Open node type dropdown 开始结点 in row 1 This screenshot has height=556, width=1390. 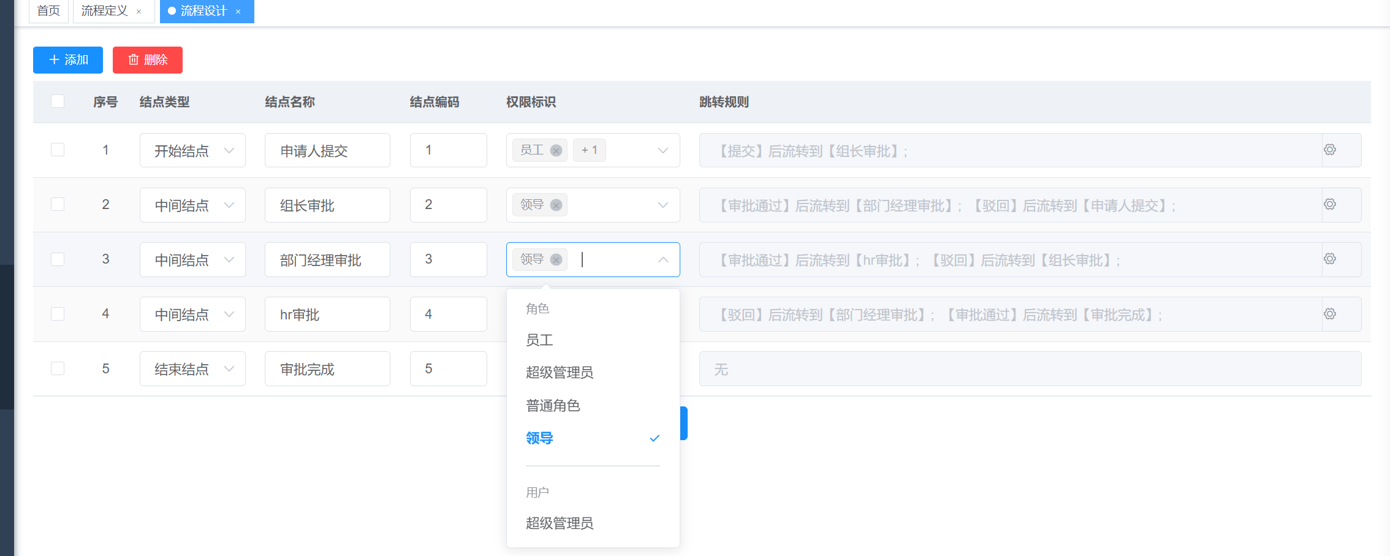pos(192,150)
